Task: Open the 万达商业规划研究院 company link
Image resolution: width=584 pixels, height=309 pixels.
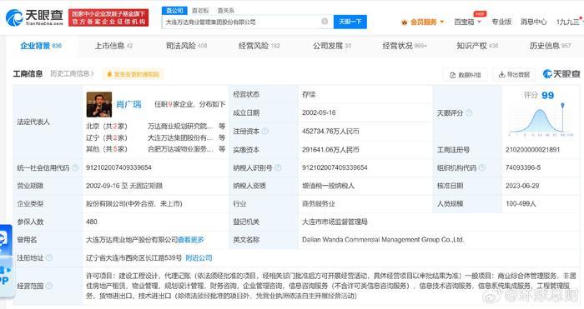Action: tap(180, 127)
